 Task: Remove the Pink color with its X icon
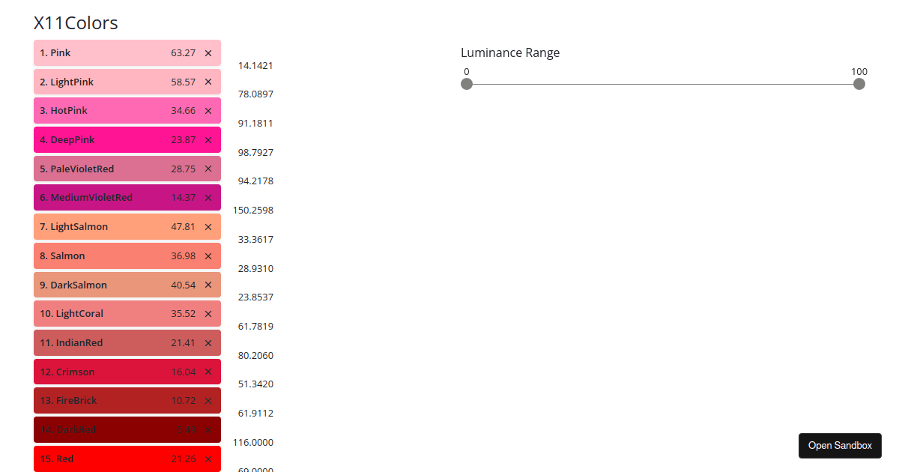click(x=208, y=53)
